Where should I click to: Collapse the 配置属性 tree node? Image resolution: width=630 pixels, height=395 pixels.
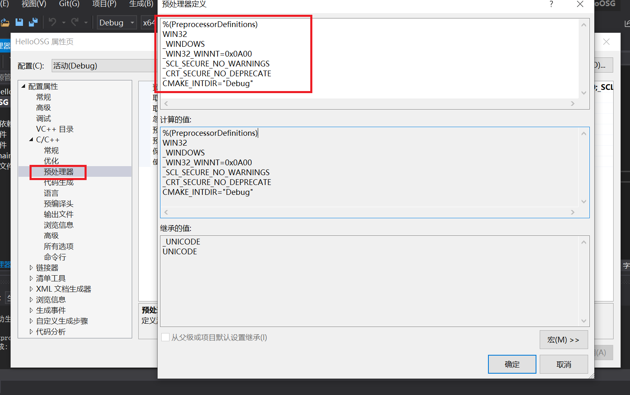click(x=23, y=86)
